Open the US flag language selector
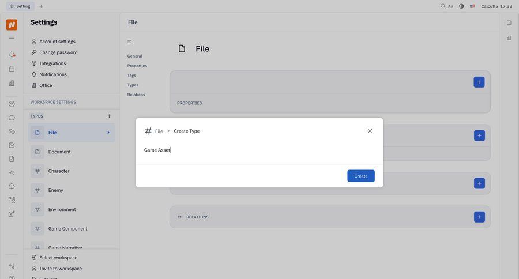Image resolution: width=519 pixels, height=279 pixels. pyautogui.click(x=472, y=6)
